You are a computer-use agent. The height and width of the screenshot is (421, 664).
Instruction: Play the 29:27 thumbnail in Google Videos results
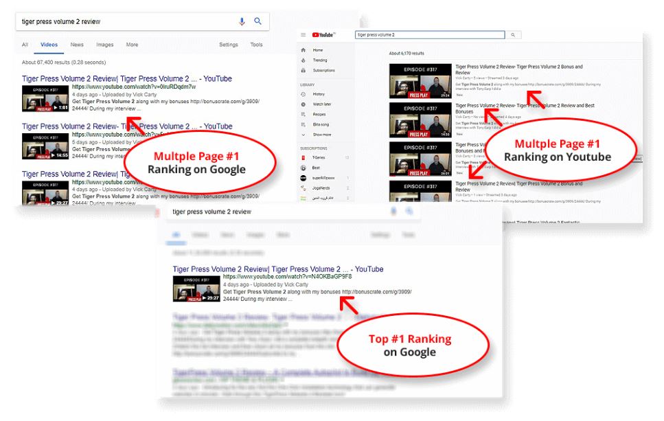click(x=45, y=193)
